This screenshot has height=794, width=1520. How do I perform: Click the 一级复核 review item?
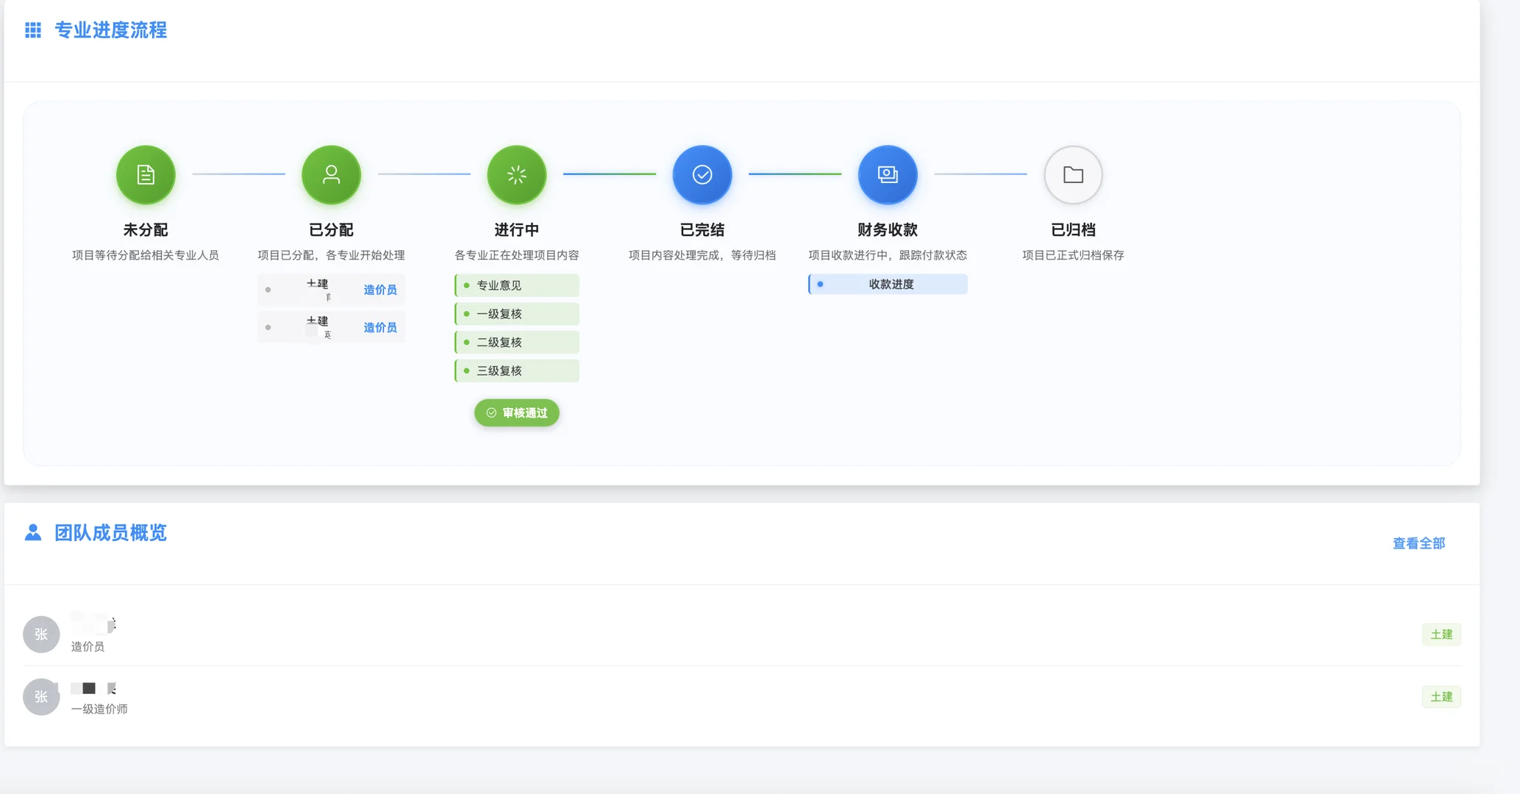click(x=516, y=313)
